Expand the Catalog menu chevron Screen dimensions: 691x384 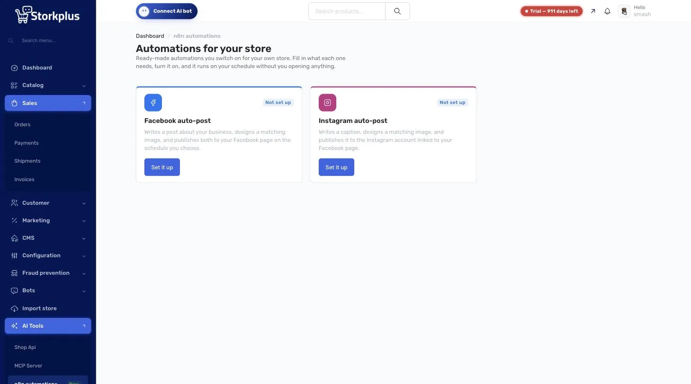pyautogui.click(x=84, y=86)
